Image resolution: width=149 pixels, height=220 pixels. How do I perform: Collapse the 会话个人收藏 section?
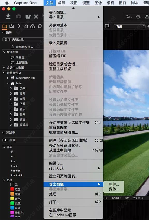(4, 68)
